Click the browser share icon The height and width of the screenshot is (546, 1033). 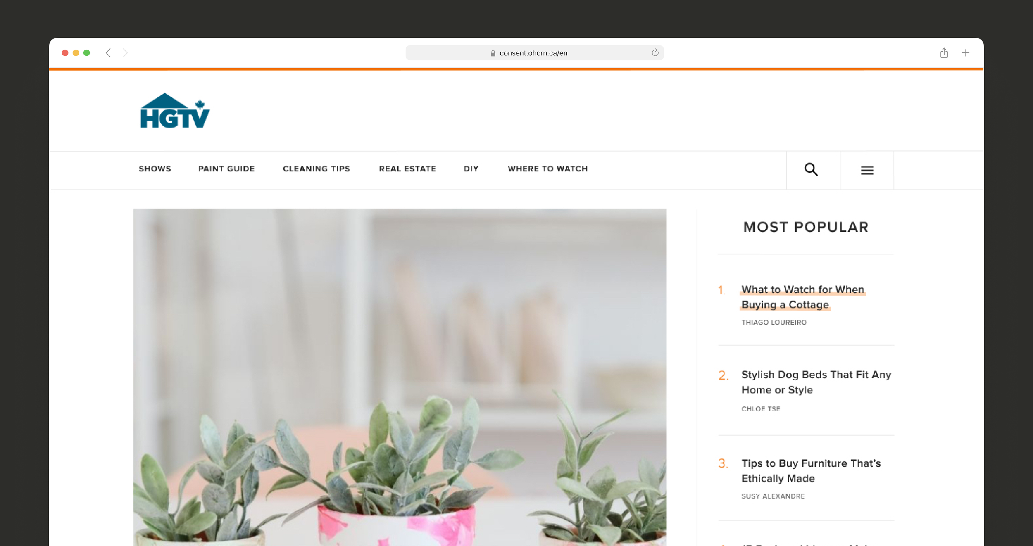(x=944, y=52)
